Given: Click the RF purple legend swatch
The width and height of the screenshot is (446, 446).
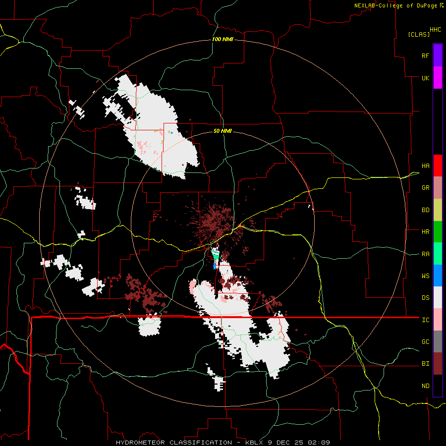Looking at the screenshot, I should (438, 56).
